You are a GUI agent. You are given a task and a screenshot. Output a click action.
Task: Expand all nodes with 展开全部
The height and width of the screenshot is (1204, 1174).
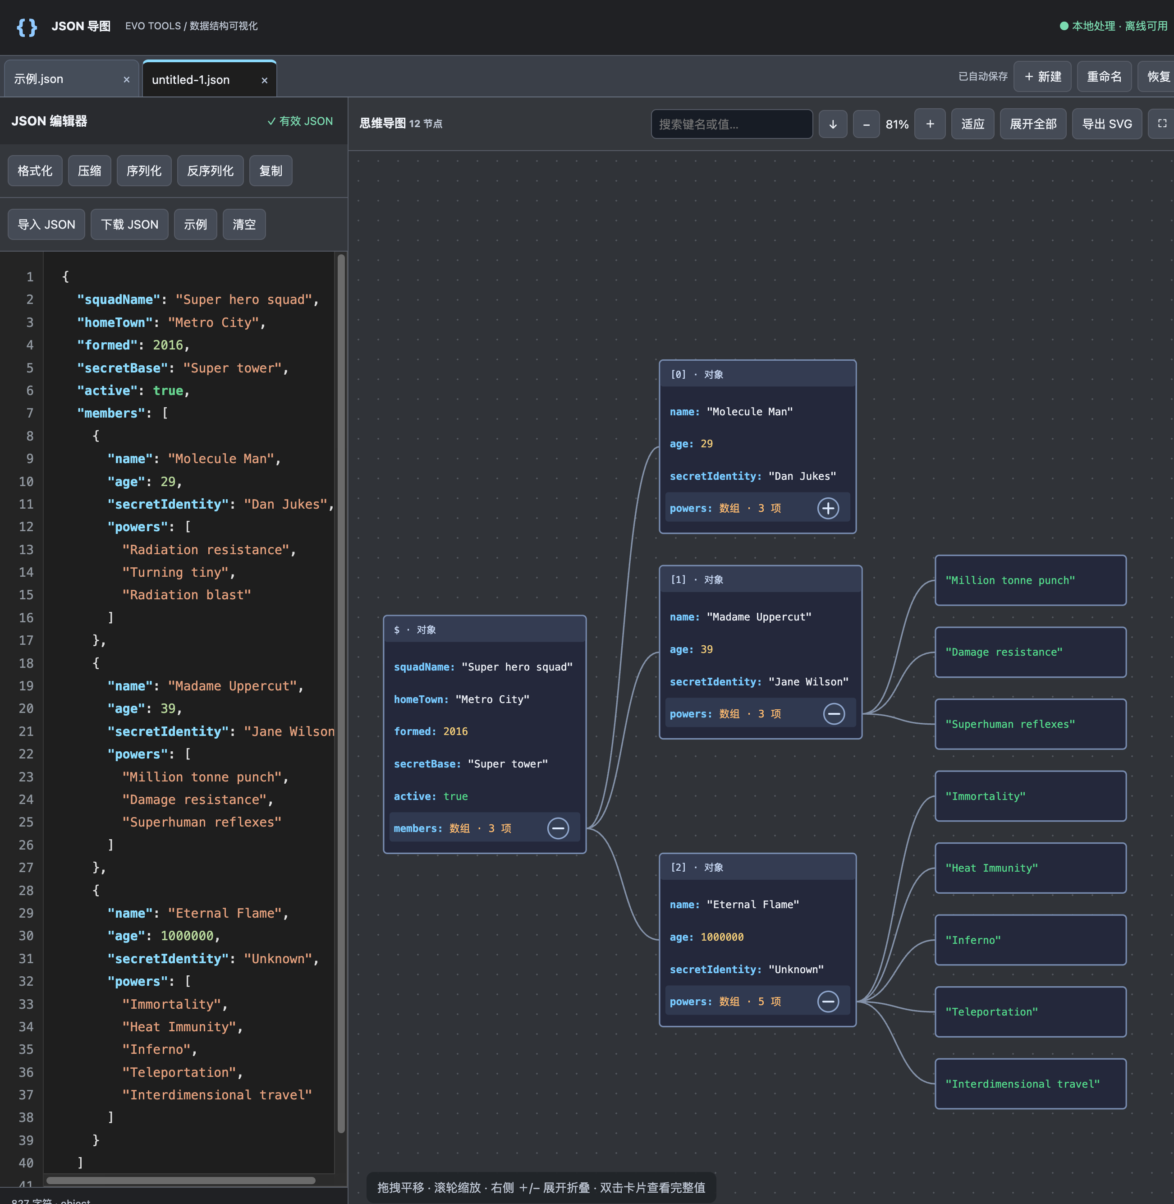click(x=1033, y=124)
